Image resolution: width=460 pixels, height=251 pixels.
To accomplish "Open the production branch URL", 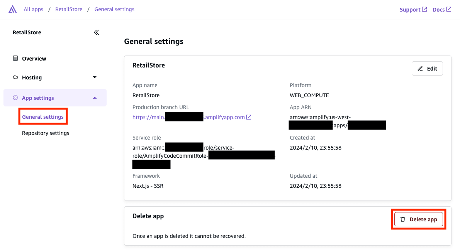I will [192, 117].
